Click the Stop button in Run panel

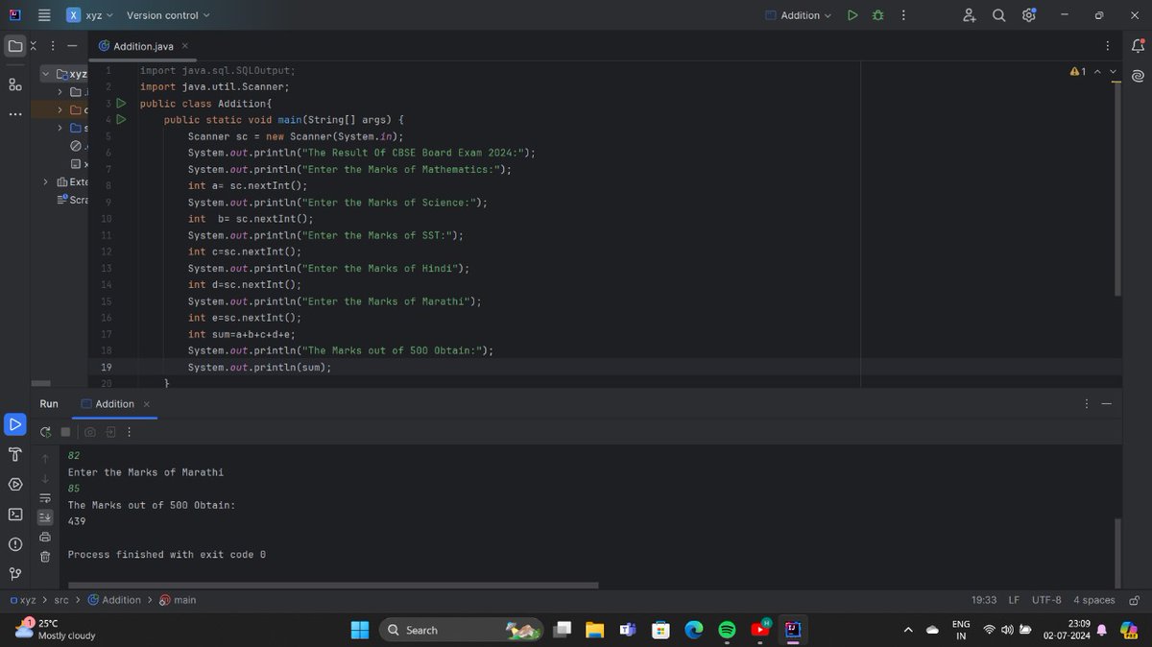pyautogui.click(x=65, y=432)
